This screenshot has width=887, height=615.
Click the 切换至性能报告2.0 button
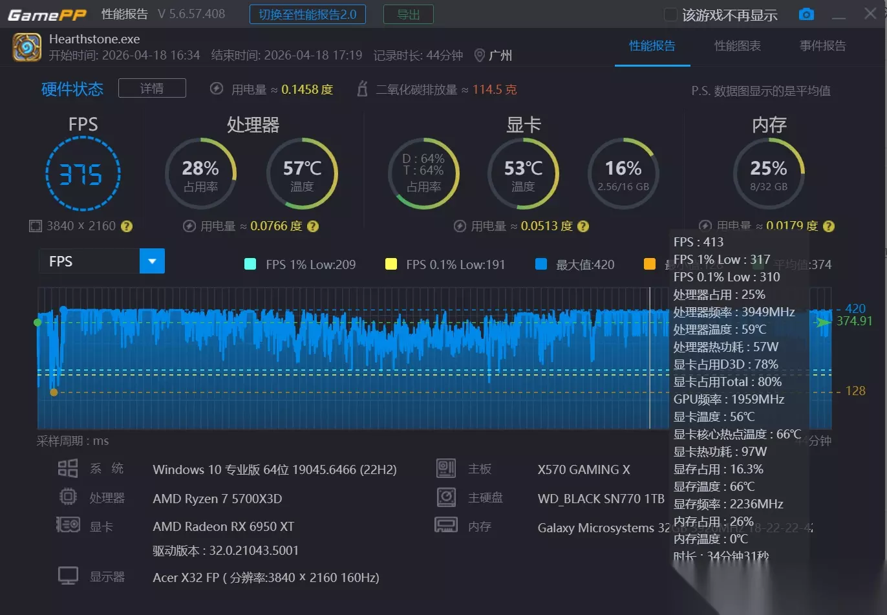308,14
